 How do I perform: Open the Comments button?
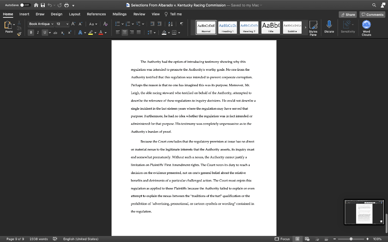click(372, 15)
